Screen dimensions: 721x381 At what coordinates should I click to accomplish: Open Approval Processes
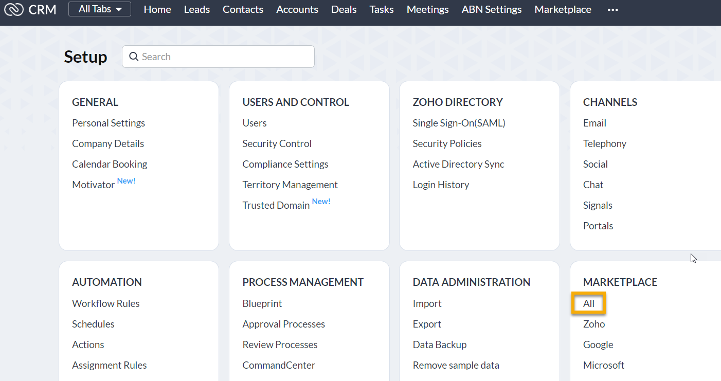(284, 324)
